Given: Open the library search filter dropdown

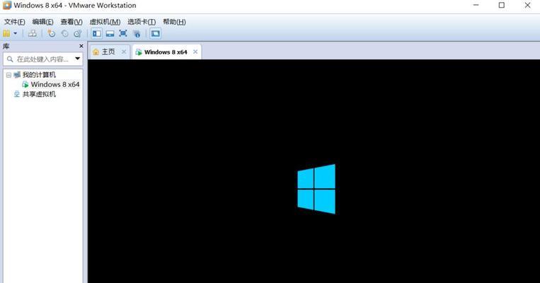Looking at the screenshot, I should point(77,59).
